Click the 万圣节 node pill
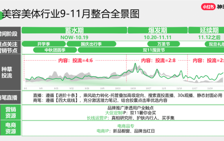The image size is (224, 141). click(x=163, y=44)
